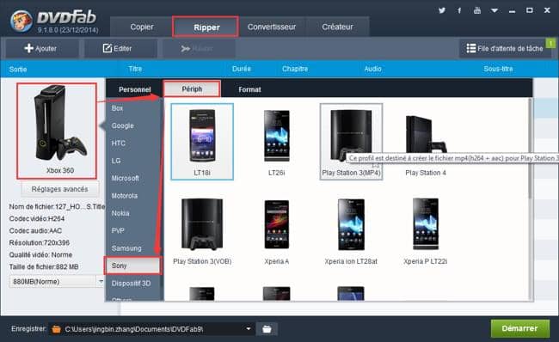Expand the 880MB(Norme) size dropdown
The width and height of the screenshot is (559, 342).
pyautogui.click(x=101, y=282)
